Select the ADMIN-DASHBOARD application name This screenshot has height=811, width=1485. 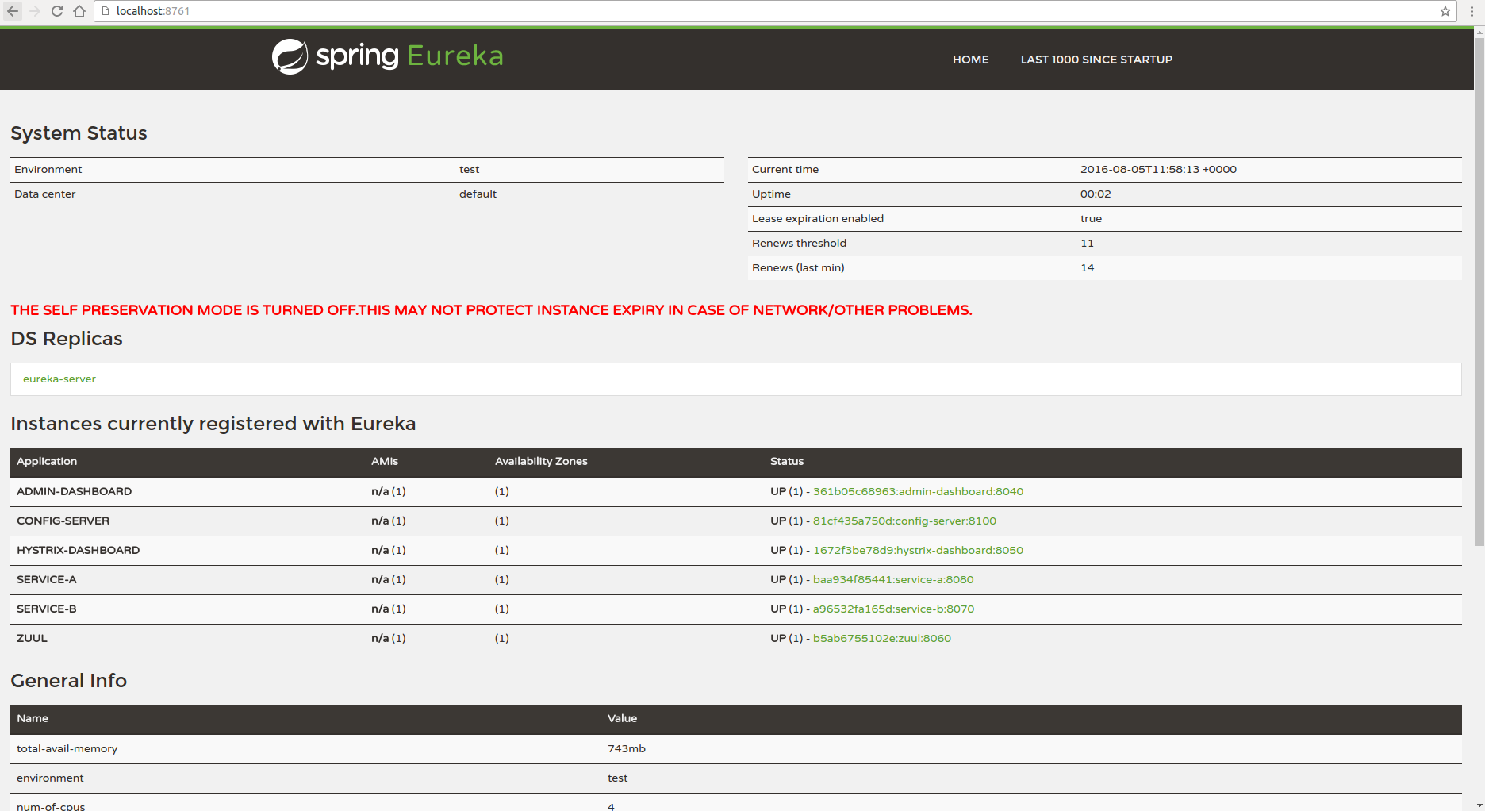coord(74,491)
